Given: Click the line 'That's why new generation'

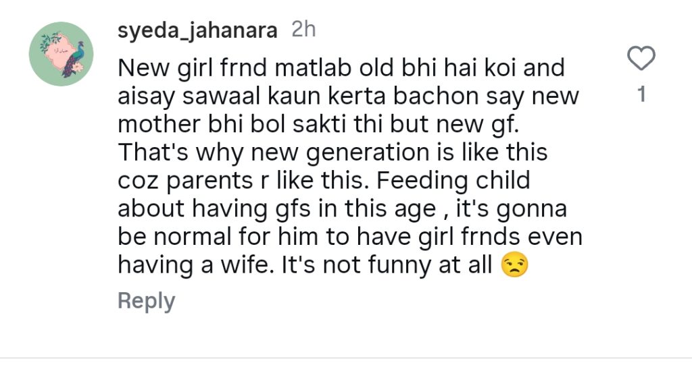Looking at the screenshot, I should [332, 153].
